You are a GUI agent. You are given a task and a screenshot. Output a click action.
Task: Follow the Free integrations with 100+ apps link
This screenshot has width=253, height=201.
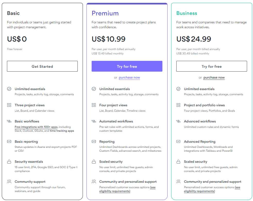tap(36, 127)
